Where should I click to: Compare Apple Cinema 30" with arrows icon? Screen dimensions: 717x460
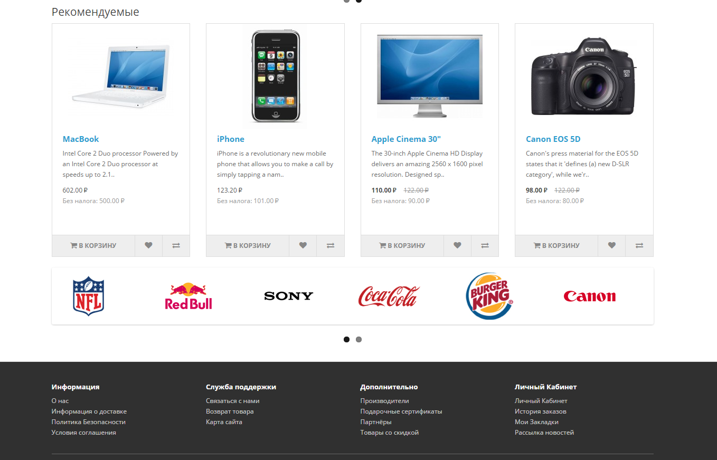485,245
